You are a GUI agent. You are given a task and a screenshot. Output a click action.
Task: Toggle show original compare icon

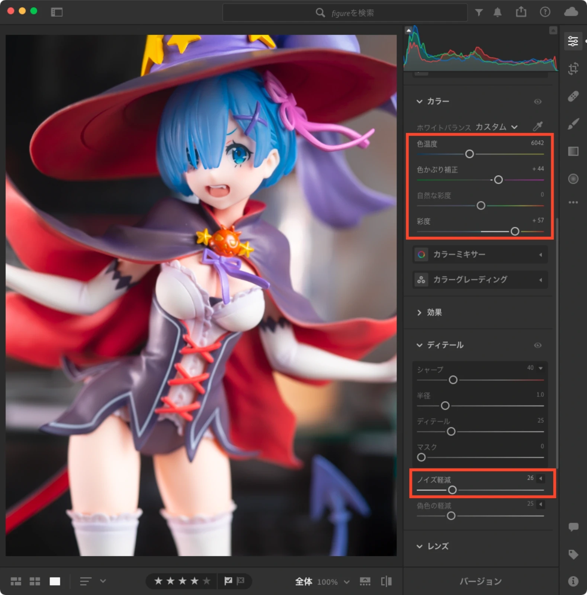[x=386, y=581]
